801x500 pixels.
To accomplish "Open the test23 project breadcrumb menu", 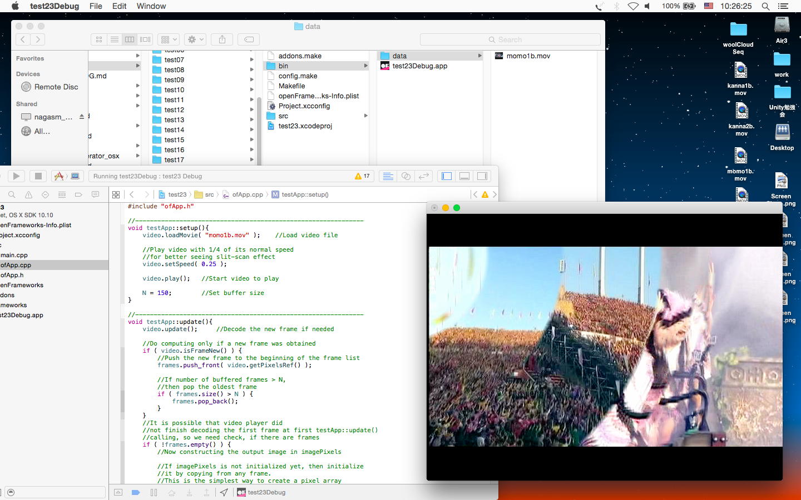I will 173,194.
